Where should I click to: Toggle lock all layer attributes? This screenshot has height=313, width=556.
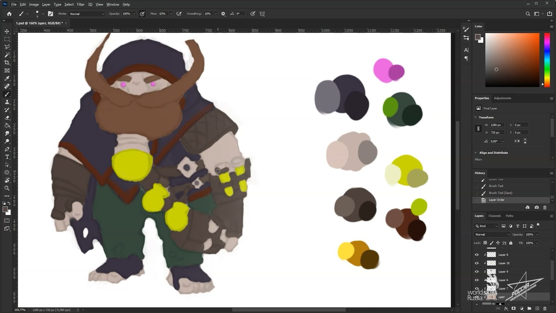coord(511,243)
